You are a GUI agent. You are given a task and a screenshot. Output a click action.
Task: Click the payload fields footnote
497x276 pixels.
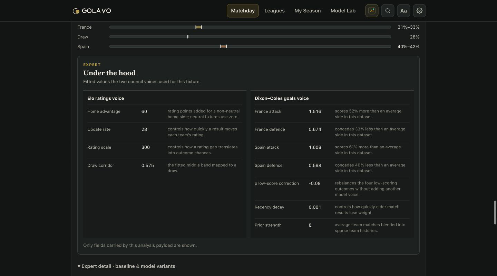[140, 245]
